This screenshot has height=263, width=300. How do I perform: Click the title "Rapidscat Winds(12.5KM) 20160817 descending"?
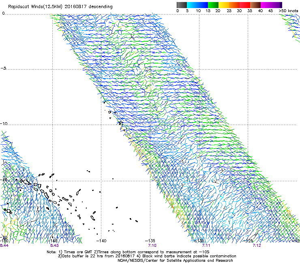point(60,7)
